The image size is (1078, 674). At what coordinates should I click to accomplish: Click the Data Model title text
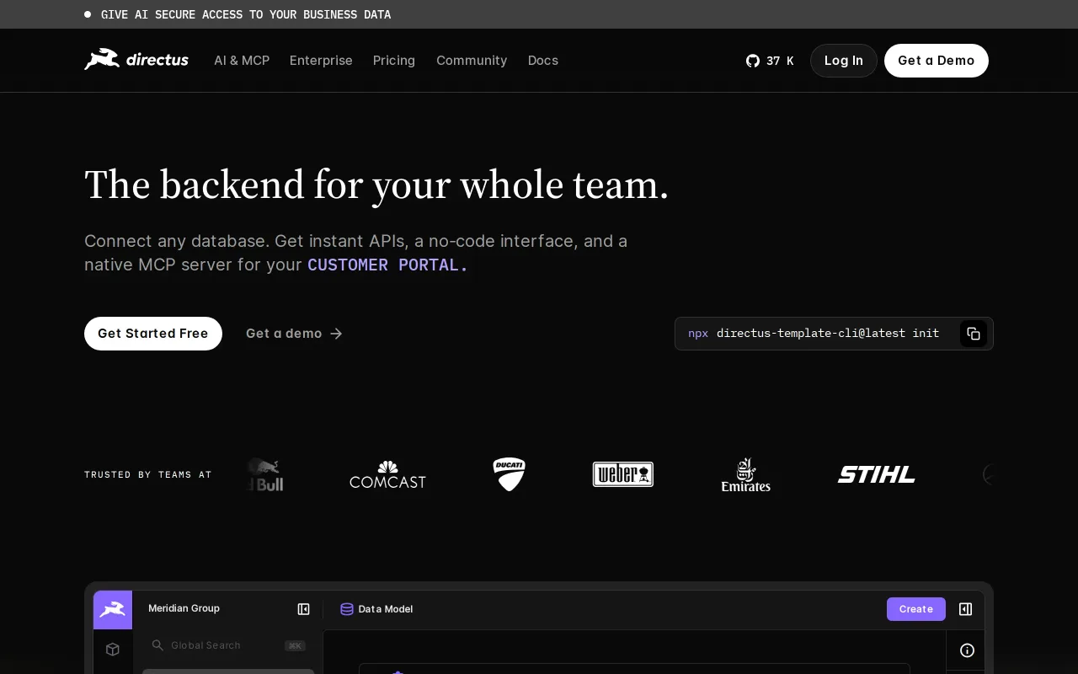pyautogui.click(x=386, y=609)
